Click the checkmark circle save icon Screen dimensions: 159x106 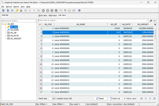(x=52, y=10)
